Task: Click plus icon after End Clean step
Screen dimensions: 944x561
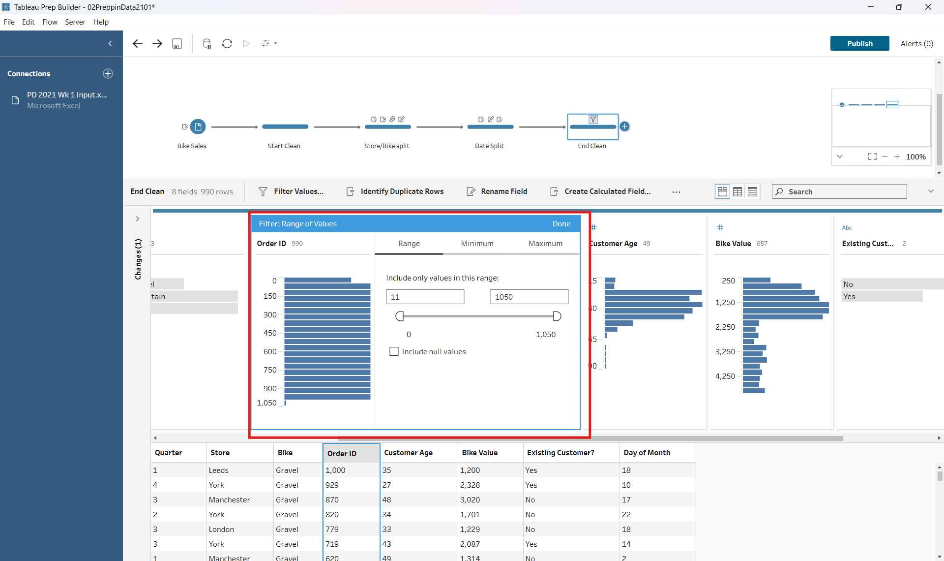Action: pyautogui.click(x=624, y=126)
